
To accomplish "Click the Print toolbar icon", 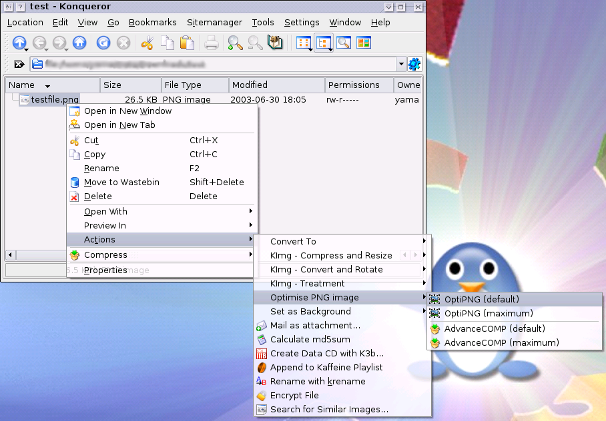I will click(212, 43).
